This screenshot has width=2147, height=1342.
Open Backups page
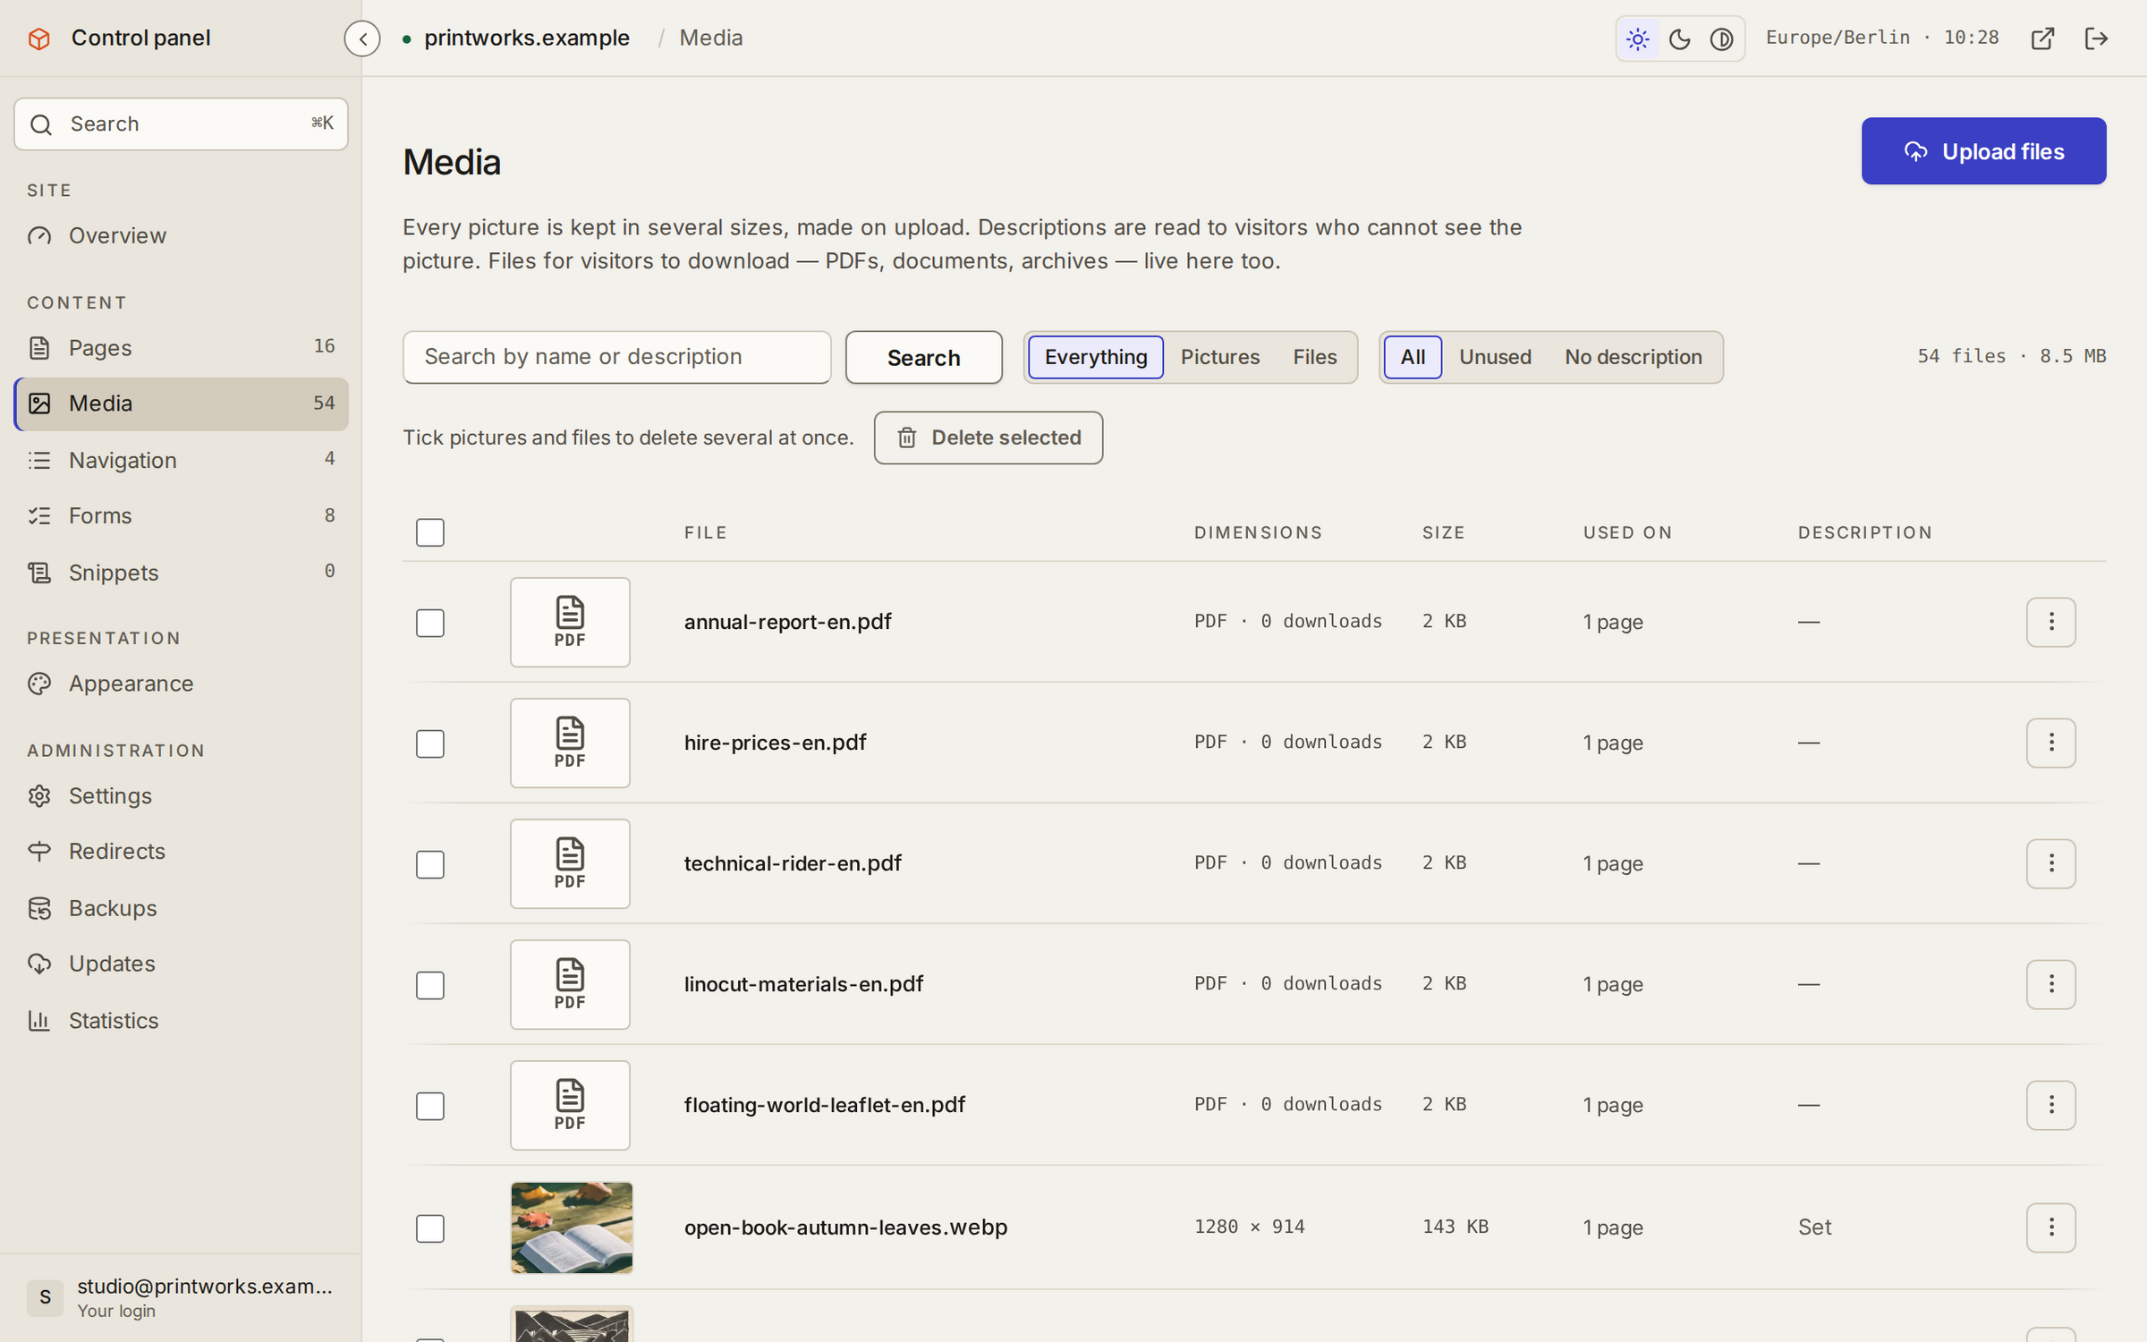[182, 907]
